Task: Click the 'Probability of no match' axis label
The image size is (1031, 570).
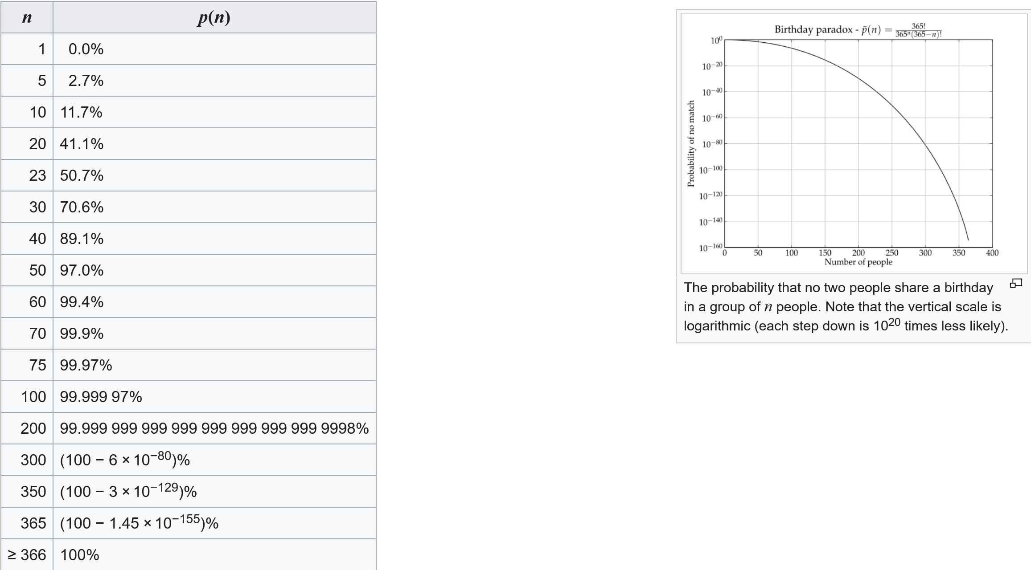Action: [691, 143]
